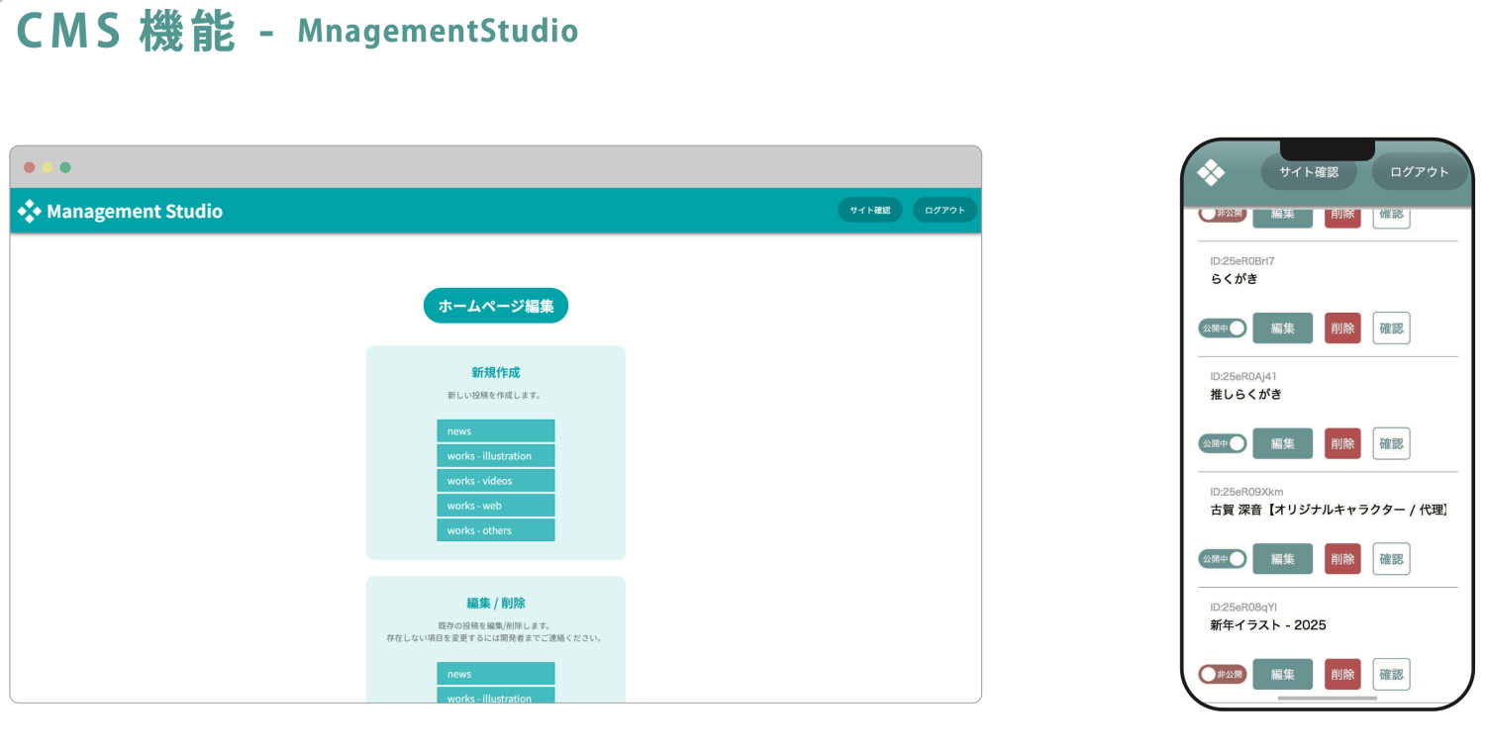Toggle publish switch for らくがき post
This screenshot has width=1485, height=753.
point(1222,329)
